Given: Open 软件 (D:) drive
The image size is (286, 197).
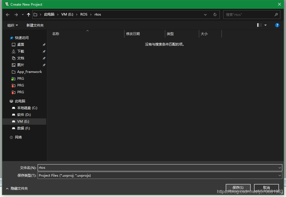Looking at the screenshot, I should (x=24, y=115).
